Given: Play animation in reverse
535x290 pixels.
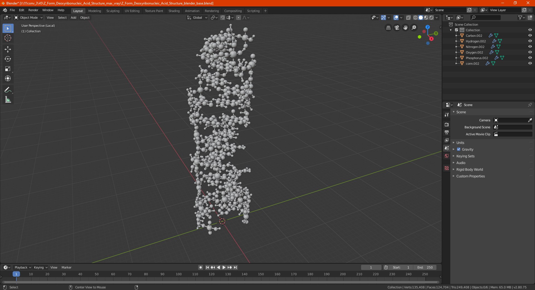Looking at the screenshot, I should click(x=218, y=267).
